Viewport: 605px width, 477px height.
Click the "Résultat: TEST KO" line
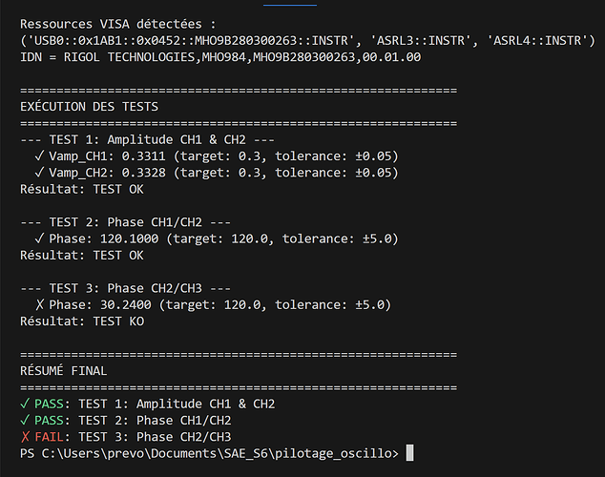point(82,321)
